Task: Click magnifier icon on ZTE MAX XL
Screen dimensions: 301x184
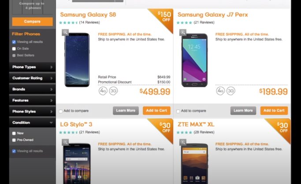Action: pos(183,142)
